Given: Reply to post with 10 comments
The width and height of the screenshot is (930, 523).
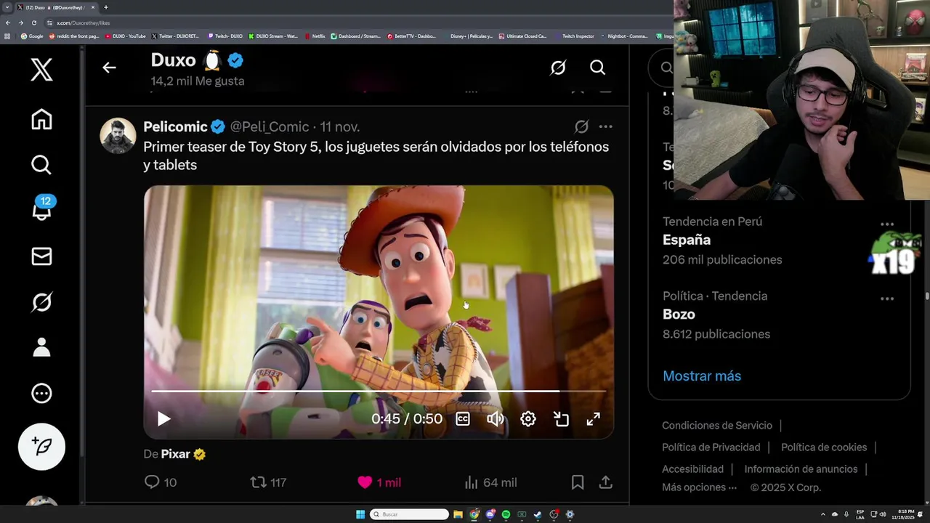Looking at the screenshot, I should pos(160,482).
